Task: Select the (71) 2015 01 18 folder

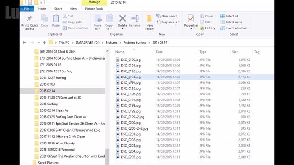Action: [51, 65]
